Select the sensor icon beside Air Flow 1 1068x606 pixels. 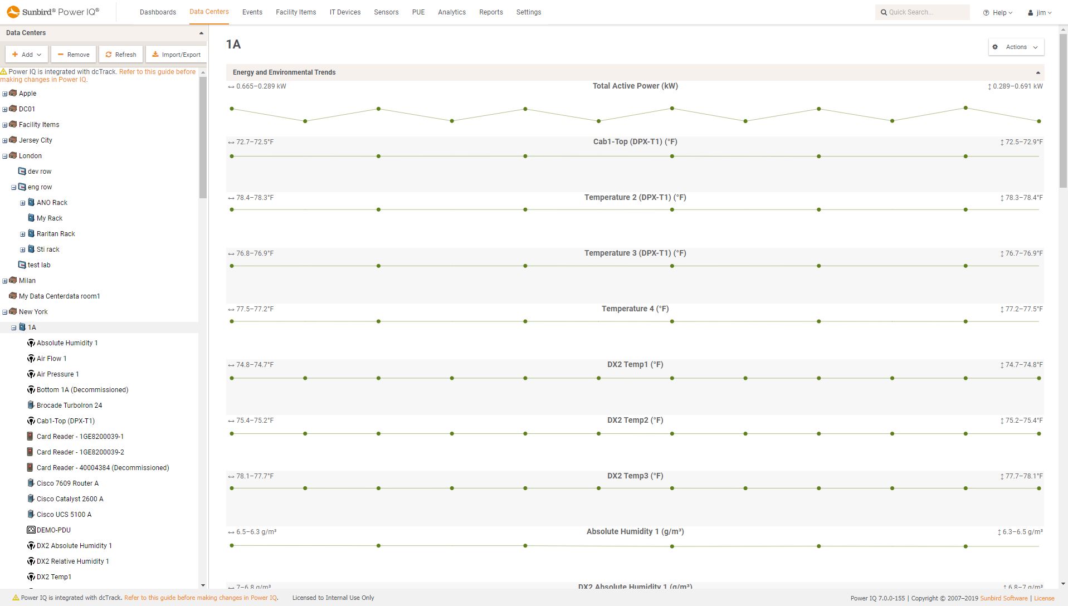point(31,358)
